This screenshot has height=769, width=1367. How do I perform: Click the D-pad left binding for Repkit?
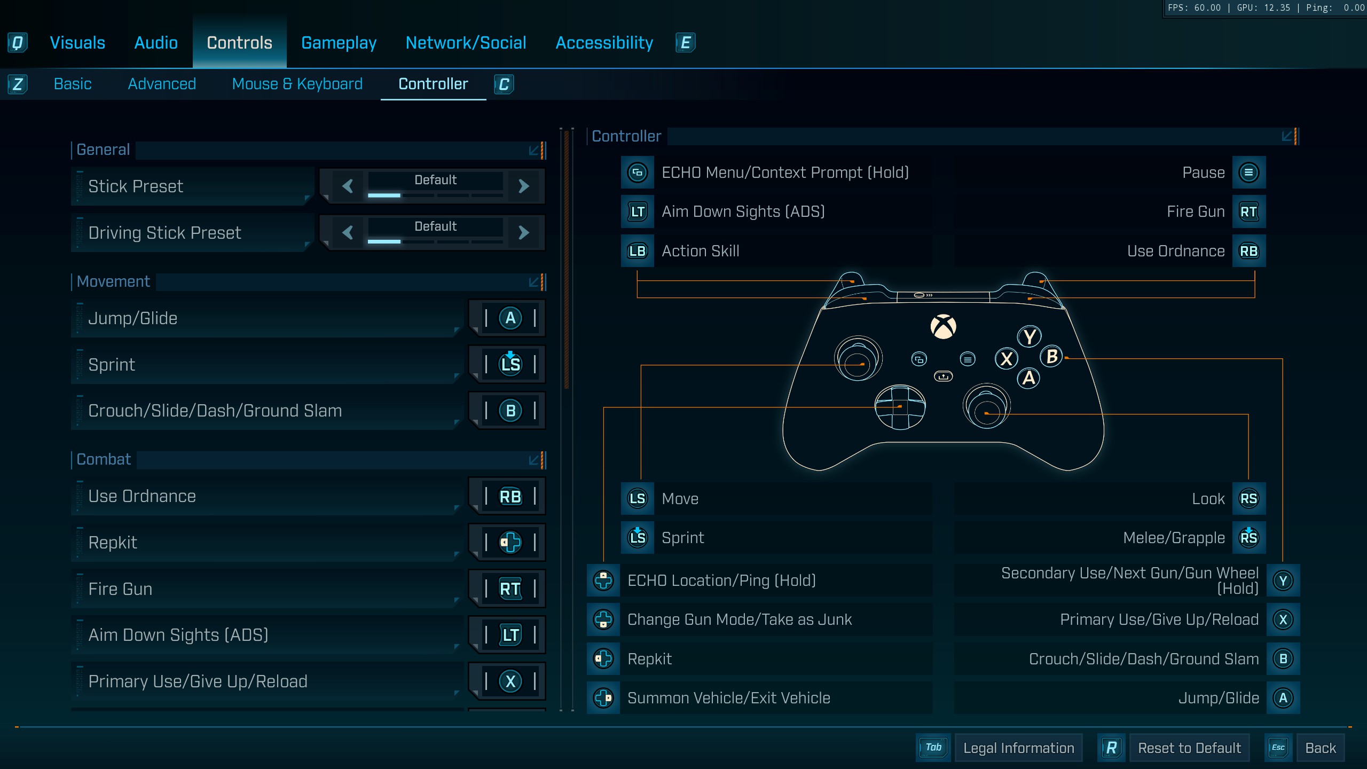point(510,543)
